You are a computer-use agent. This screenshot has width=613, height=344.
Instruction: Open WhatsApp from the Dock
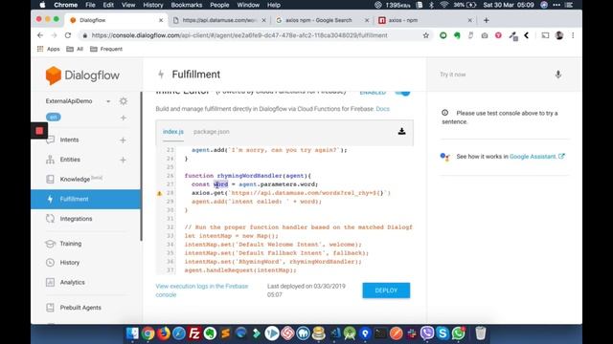(458, 333)
